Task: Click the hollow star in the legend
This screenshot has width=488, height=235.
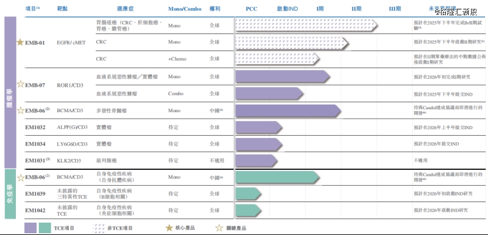Action: (219, 228)
